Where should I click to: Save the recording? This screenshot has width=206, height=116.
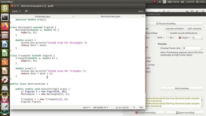[x=185, y=112]
